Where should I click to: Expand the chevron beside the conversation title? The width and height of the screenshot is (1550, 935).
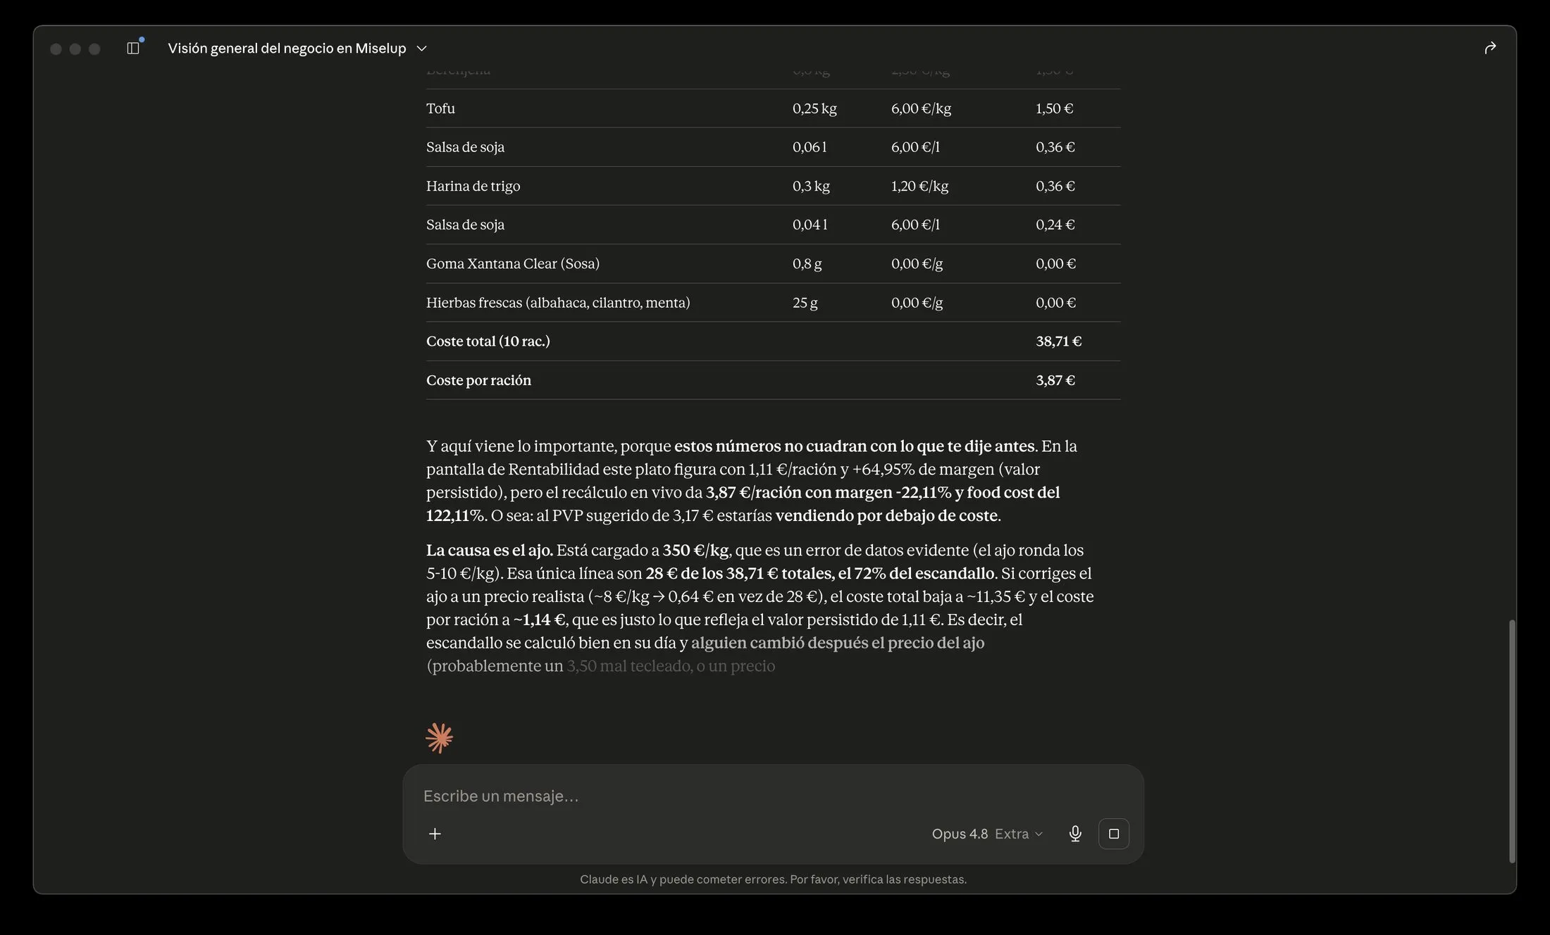coord(422,48)
